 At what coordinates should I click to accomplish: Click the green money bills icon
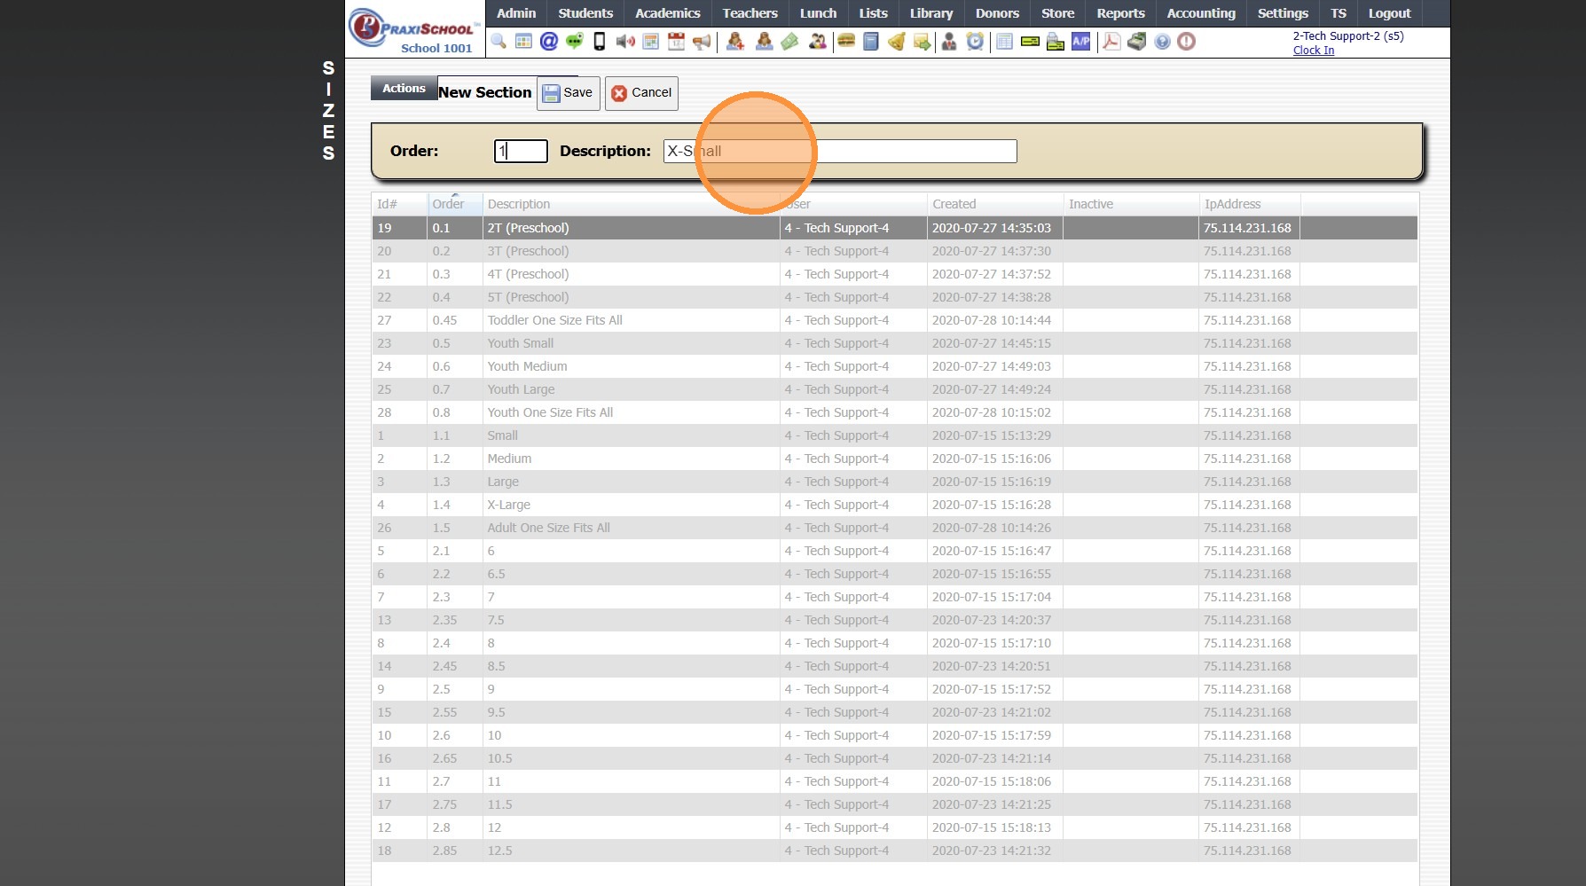[x=789, y=42]
